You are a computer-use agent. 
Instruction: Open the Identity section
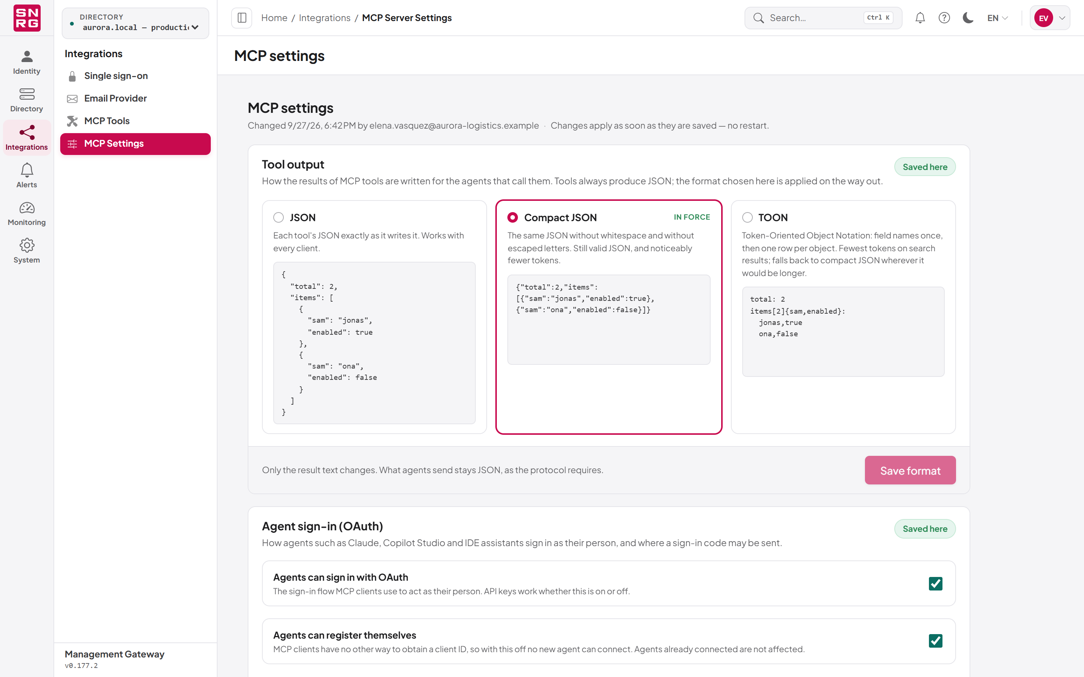pyautogui.click(x=27, y=62)
